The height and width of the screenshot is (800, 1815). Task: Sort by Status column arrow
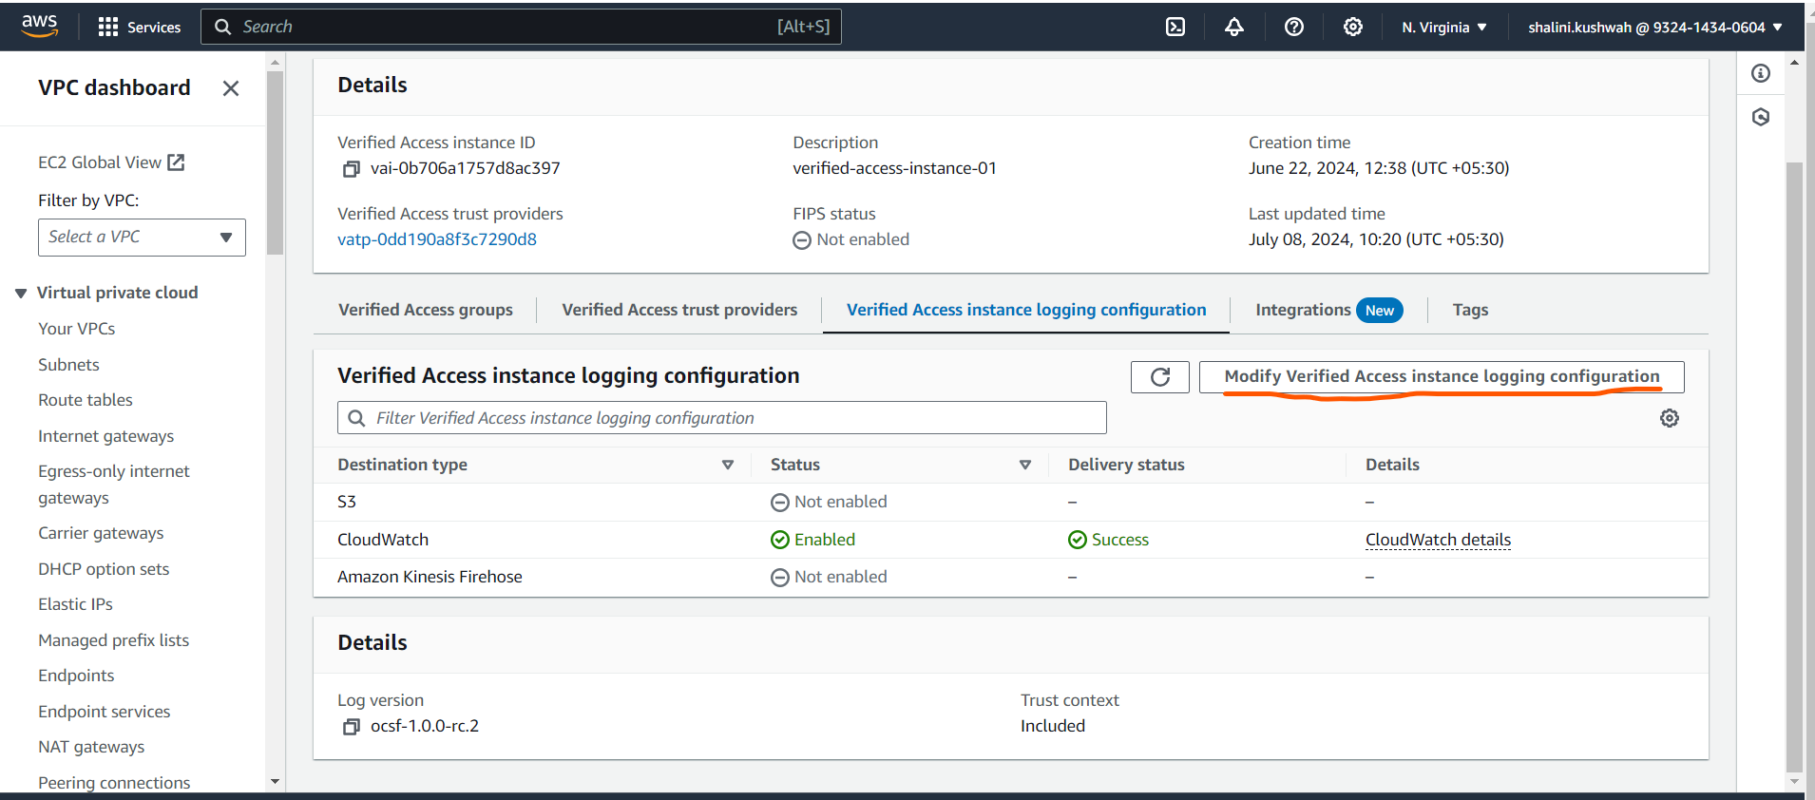[x=1025, y=465]
